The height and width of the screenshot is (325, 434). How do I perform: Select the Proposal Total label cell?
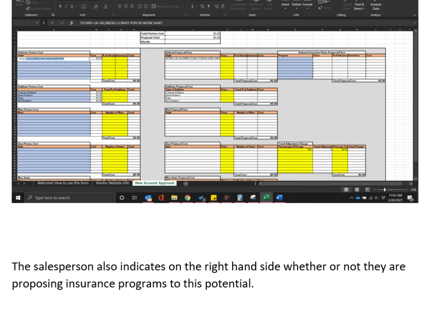152,38
